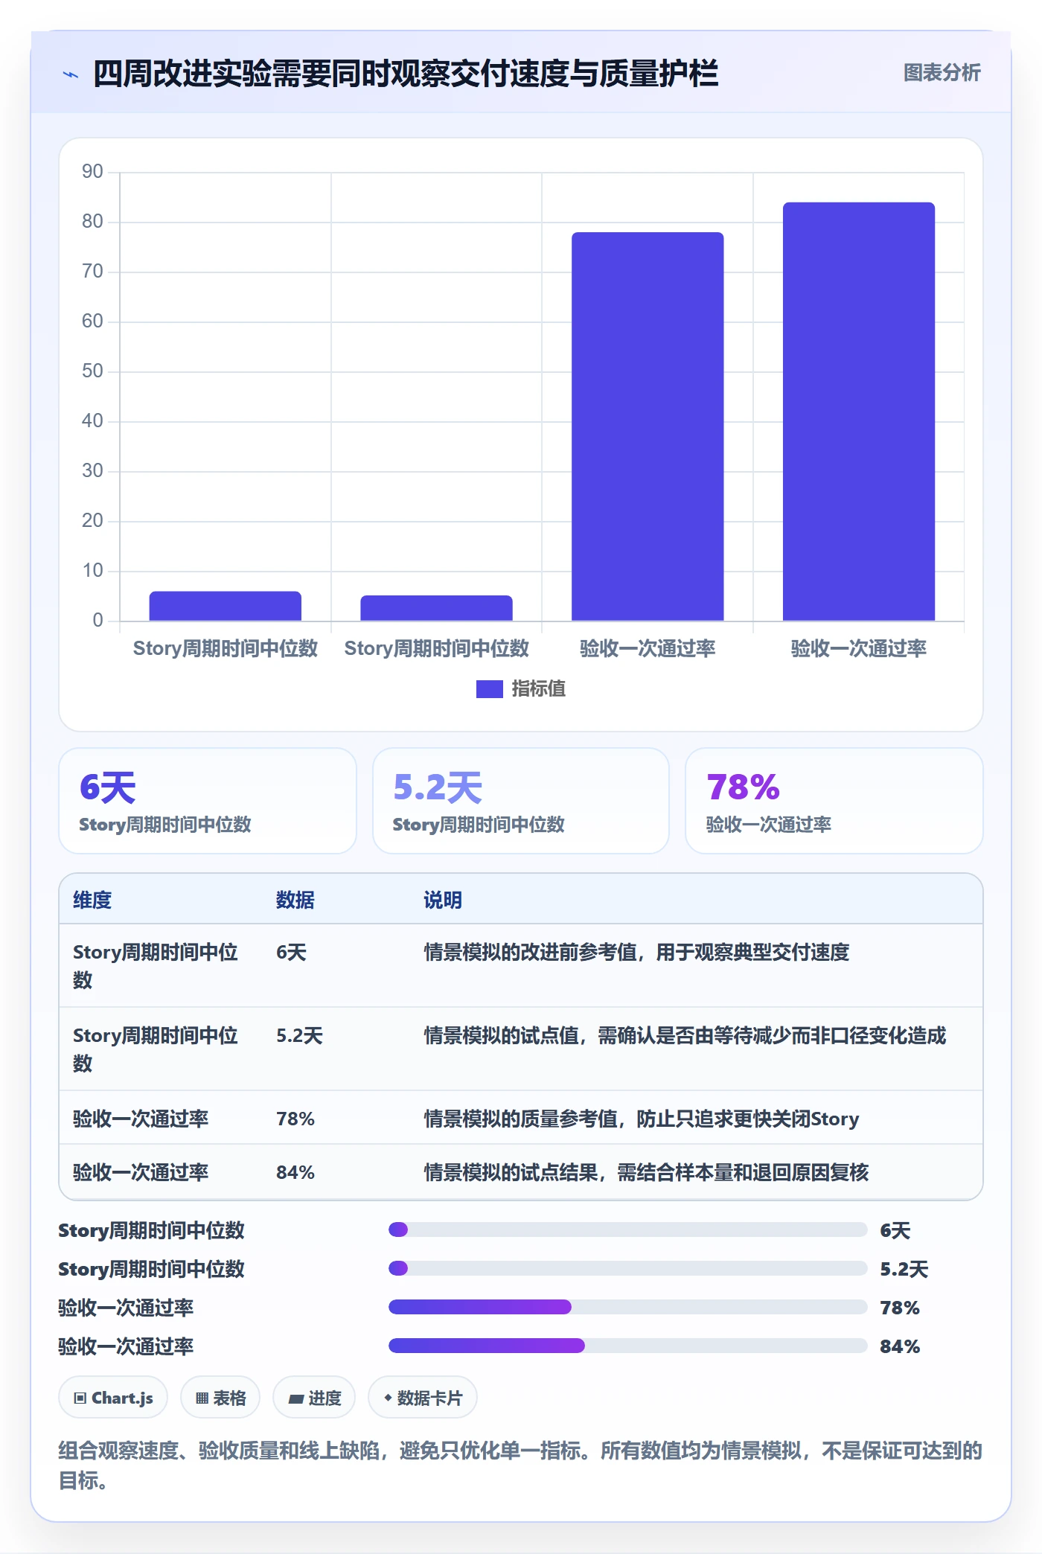Click the footer note starting 组合观察速度
Screen dimensions: 1042x1554
point(520,1465)
